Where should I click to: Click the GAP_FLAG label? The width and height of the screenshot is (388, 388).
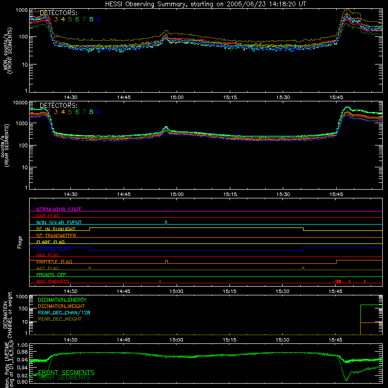[48, 216]
